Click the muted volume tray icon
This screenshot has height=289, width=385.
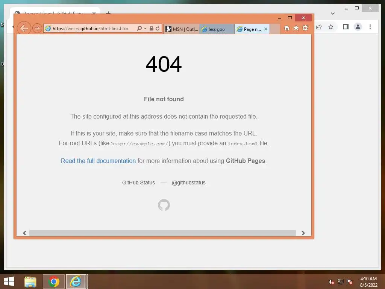tap(332, 282)
